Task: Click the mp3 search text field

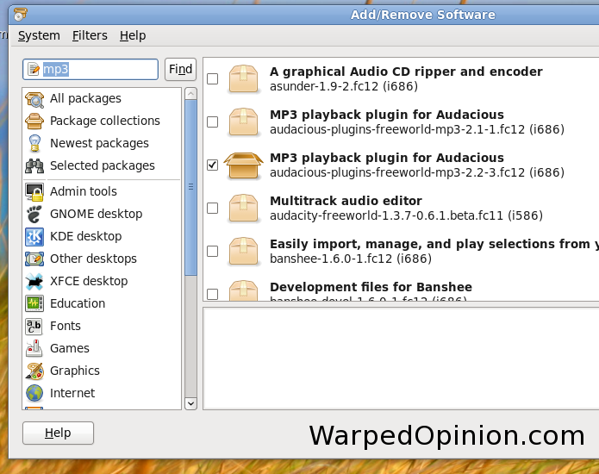Action: 90,69
